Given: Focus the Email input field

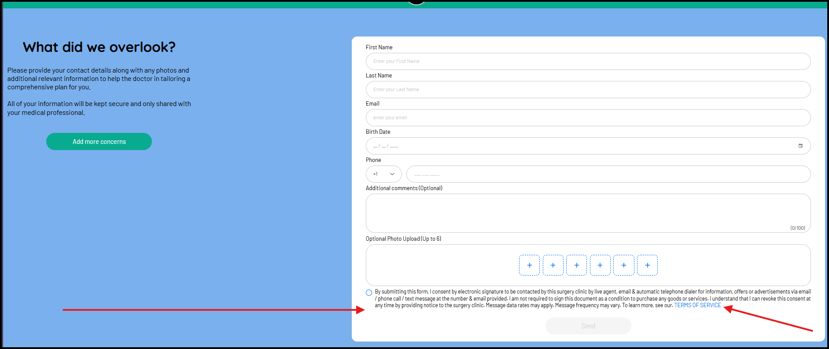Looking at the screenshot, I should click(x=588, y=118).
